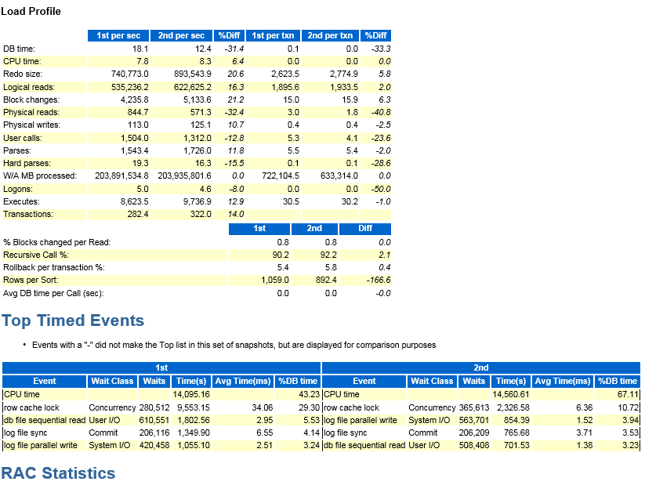Viewport: 645px width, 485px height.
Task: Click 'Avg DB time per Call (sec):' label
Action: (x=53, y=293)
